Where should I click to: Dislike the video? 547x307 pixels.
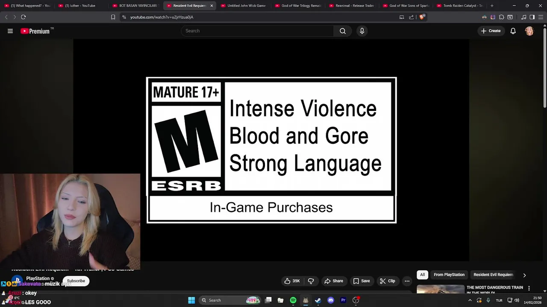pyautogui.click(x=311, y=281)
